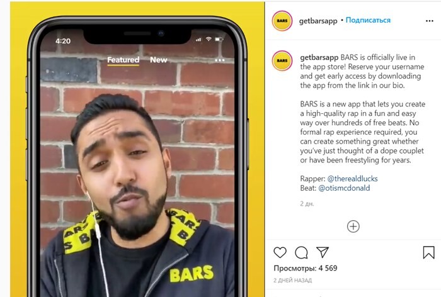The image size is (441, 297).
Task: Select the Featured tab in phone video
Action: pyautogui.click(x=123, y=60)
